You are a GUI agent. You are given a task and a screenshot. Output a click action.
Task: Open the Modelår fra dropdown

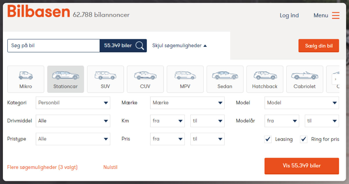282,121
